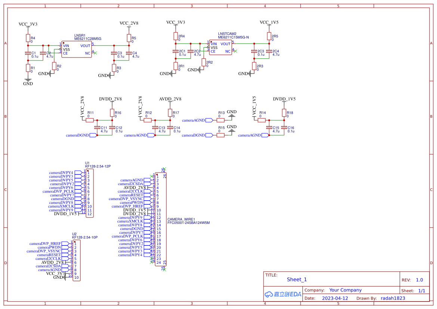Click the cameraDVPY4 net label

62,172
